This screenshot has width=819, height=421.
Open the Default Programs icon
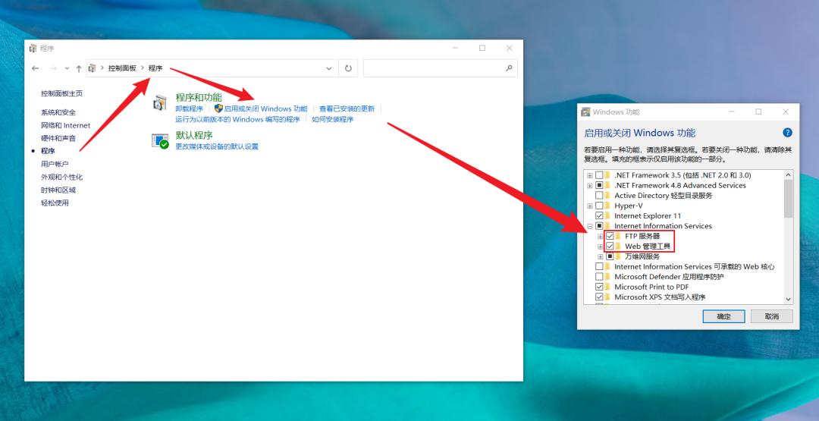160,140
